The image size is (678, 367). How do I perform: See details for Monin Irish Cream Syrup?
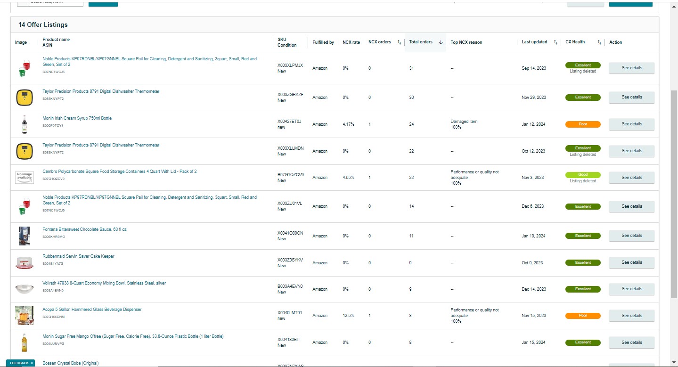pyautogui.click(x=632, y=124)
